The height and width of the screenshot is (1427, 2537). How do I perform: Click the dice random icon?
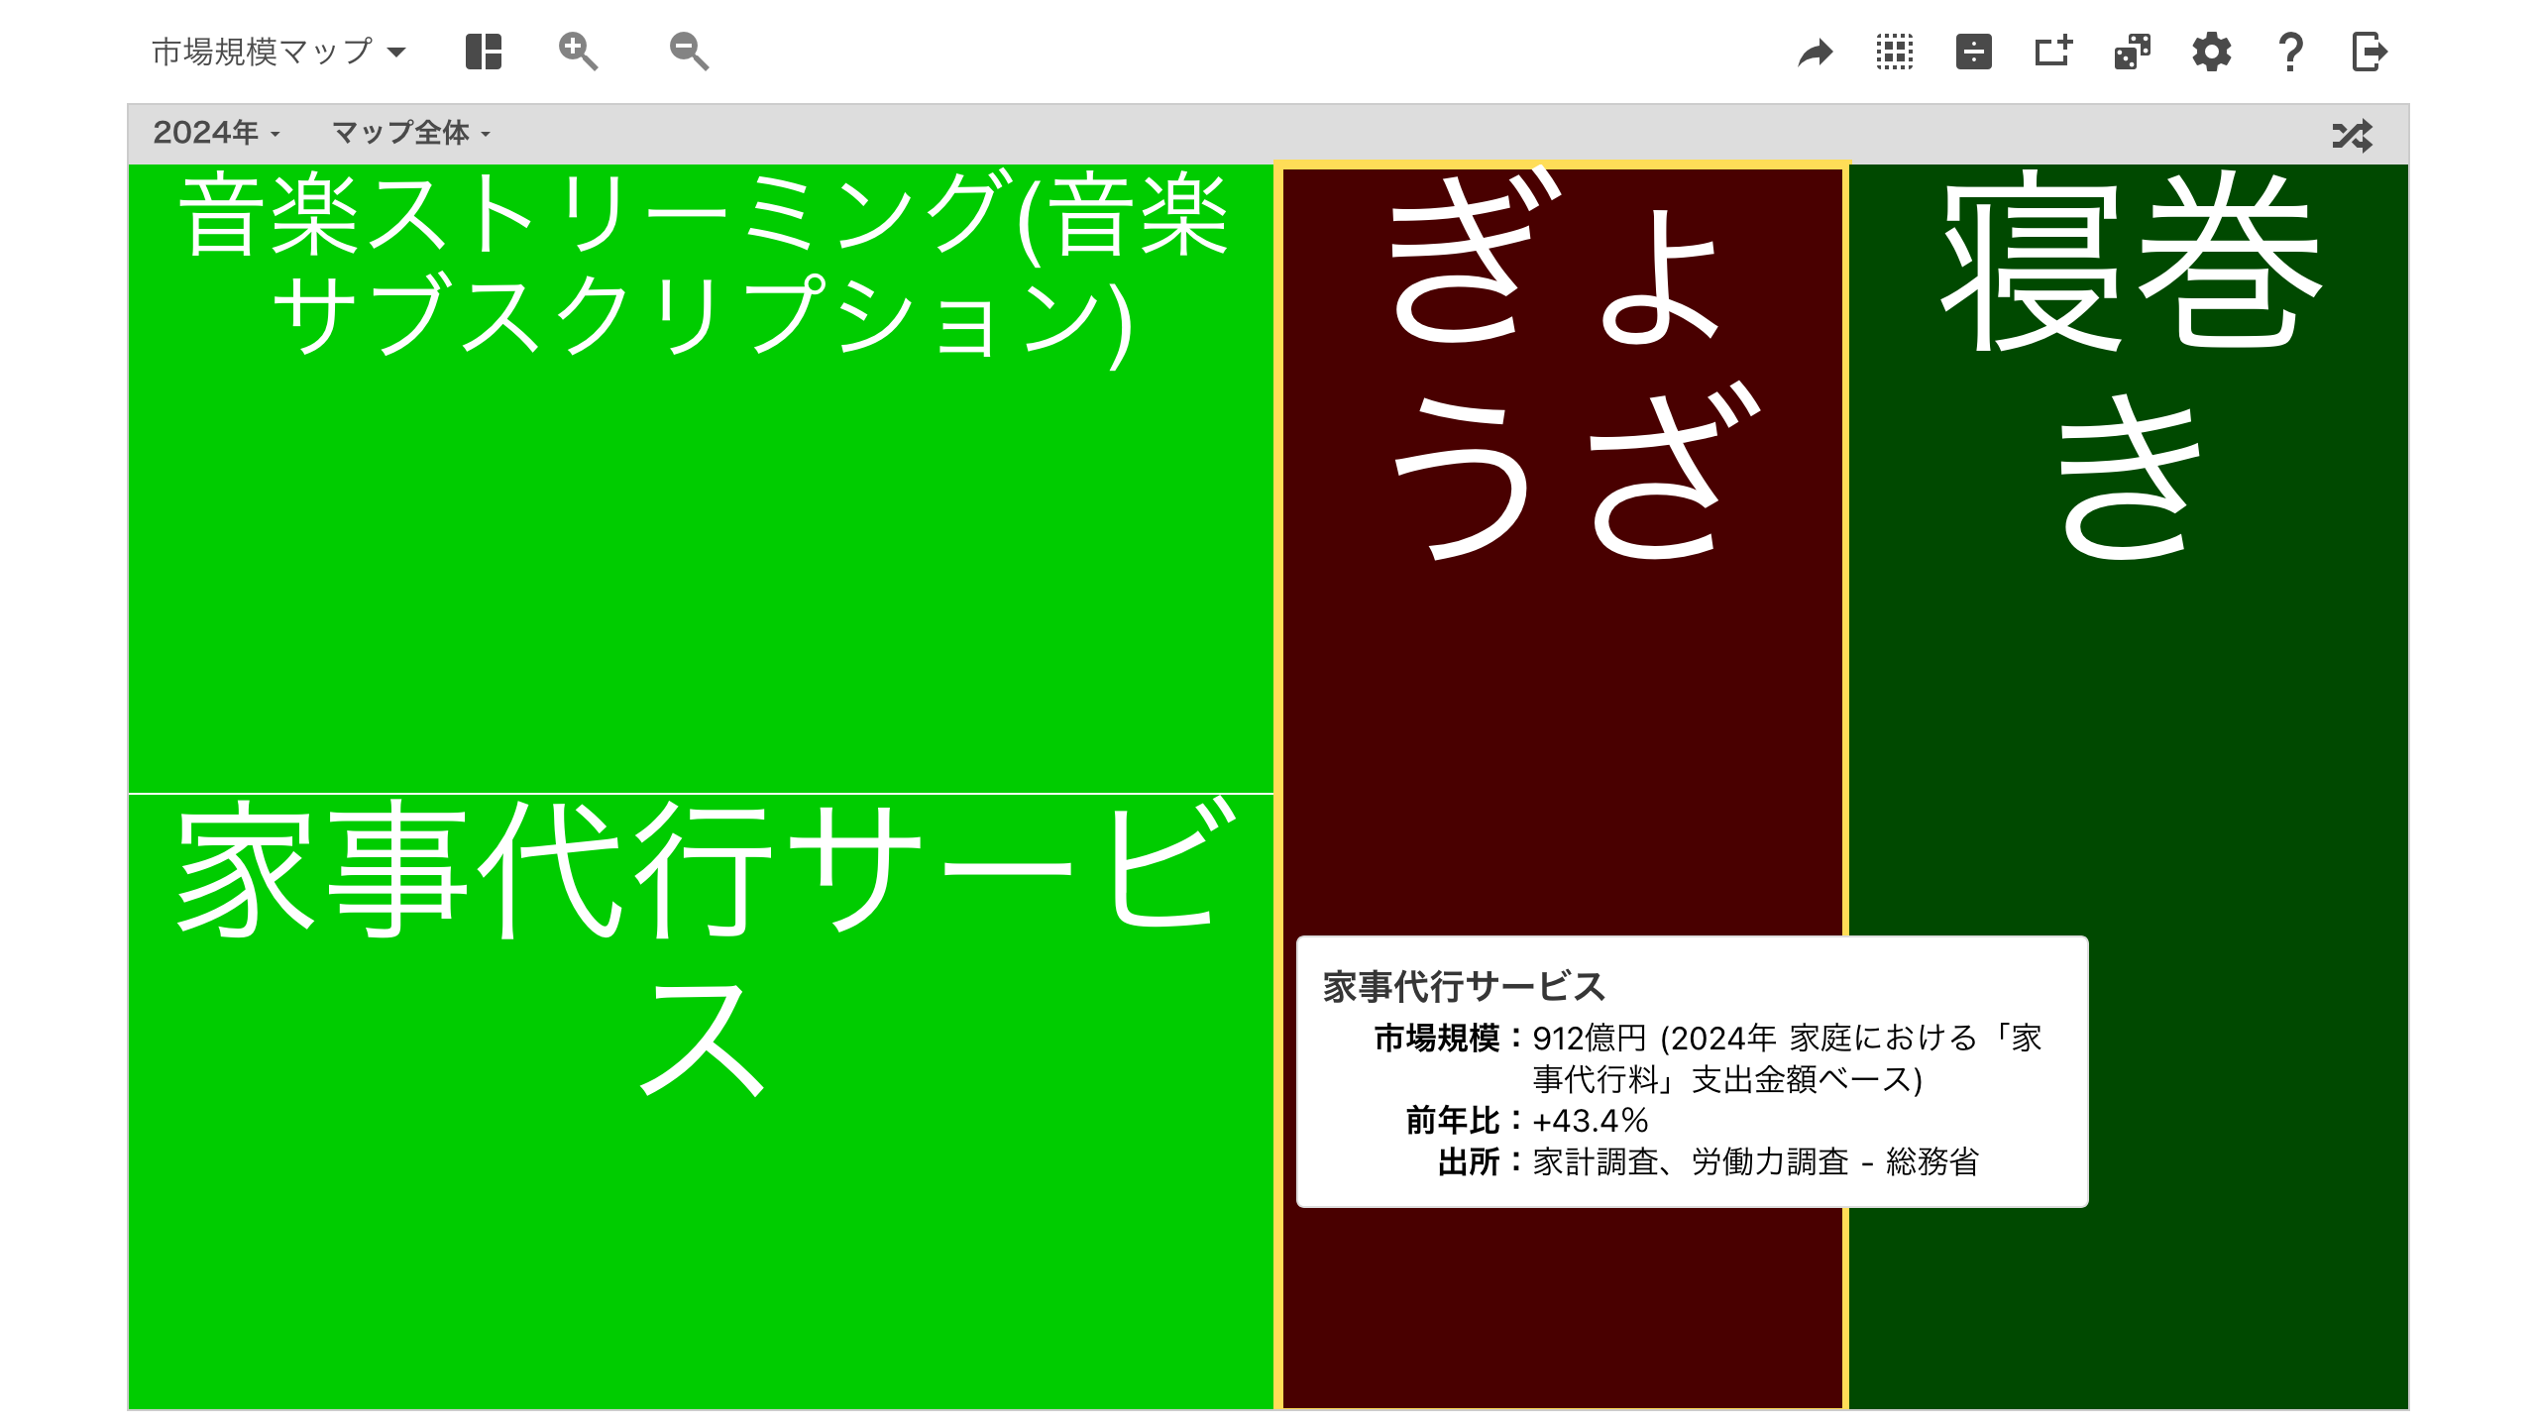[2133, 52]
